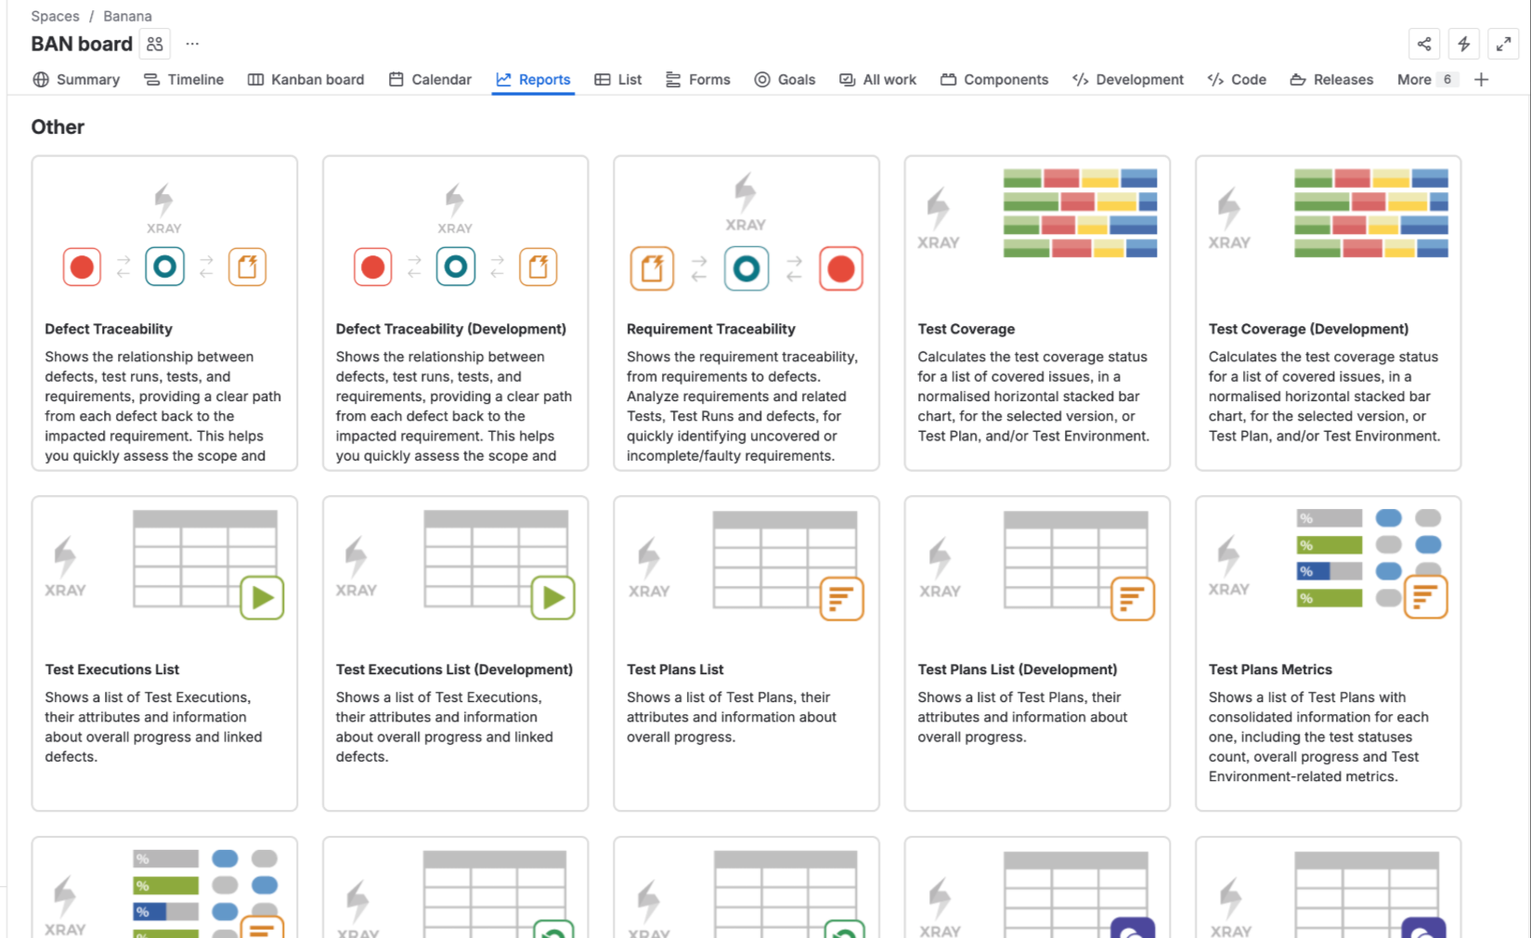1531x938 pixels.
Task: Click the team members icon beside BAN board
Action: (155, 44)
